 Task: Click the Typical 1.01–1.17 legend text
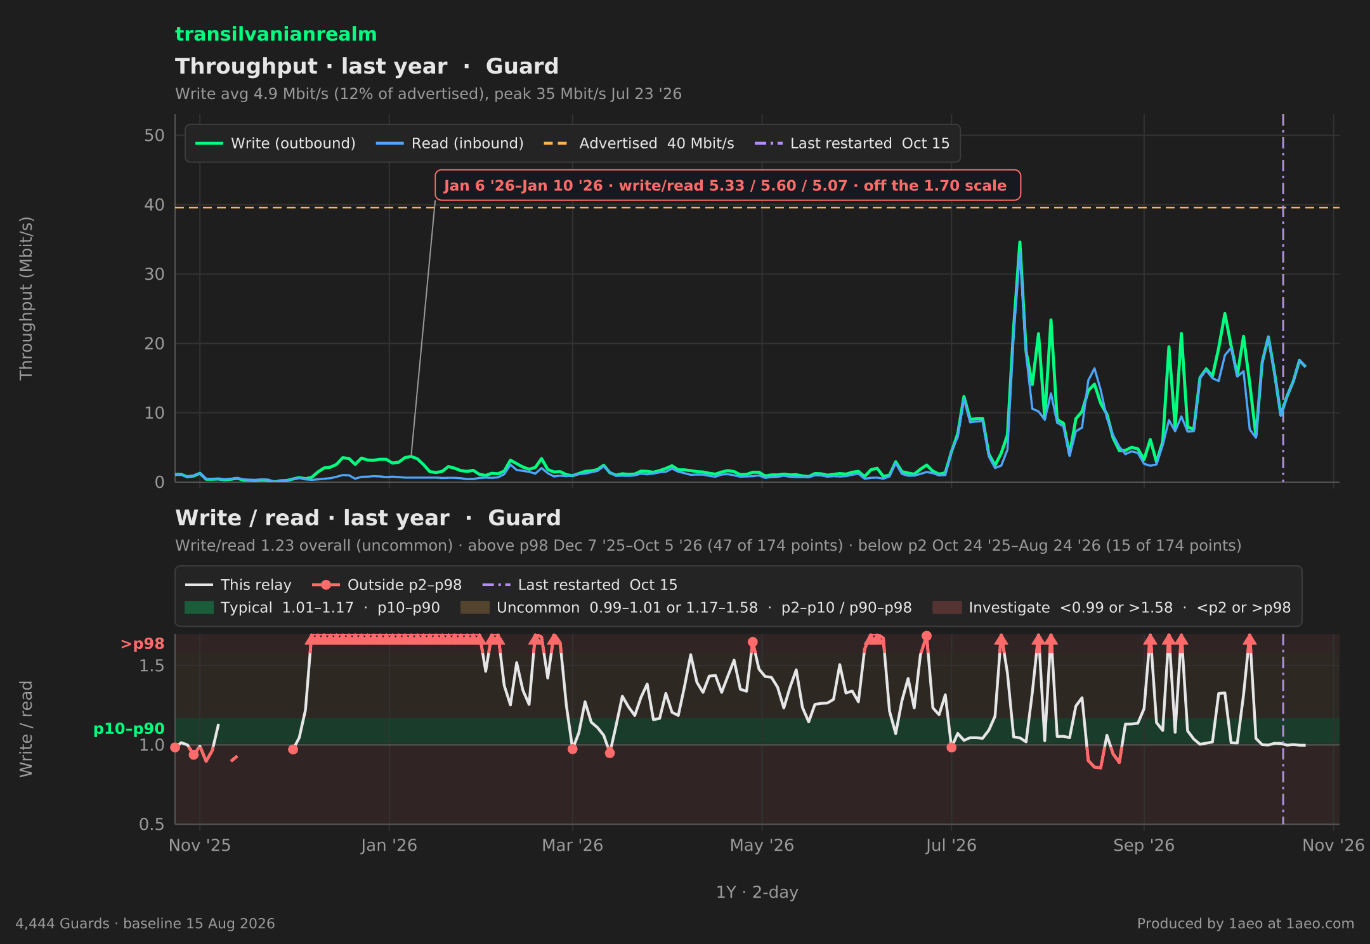[330, 608]
